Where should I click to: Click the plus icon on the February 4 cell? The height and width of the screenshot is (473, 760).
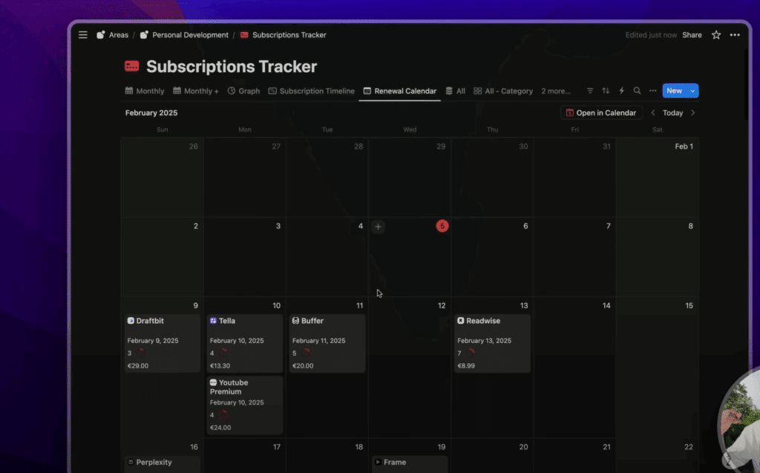(378, 226)
